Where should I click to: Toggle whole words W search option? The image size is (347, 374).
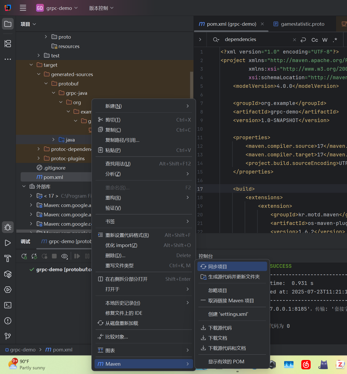point(325,40)
